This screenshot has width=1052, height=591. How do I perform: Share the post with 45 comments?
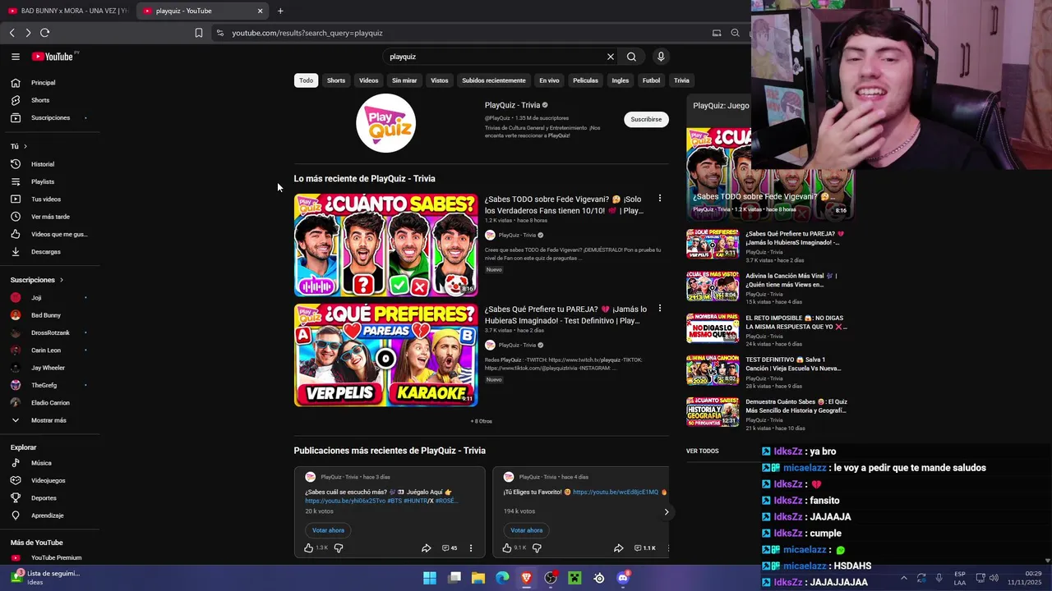point(426,547)
